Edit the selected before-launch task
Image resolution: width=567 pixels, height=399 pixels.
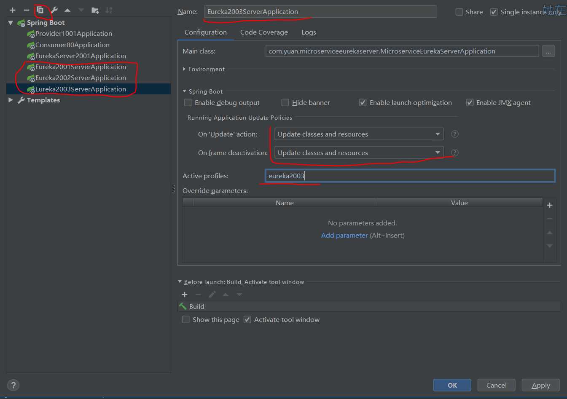pos(212,295)
